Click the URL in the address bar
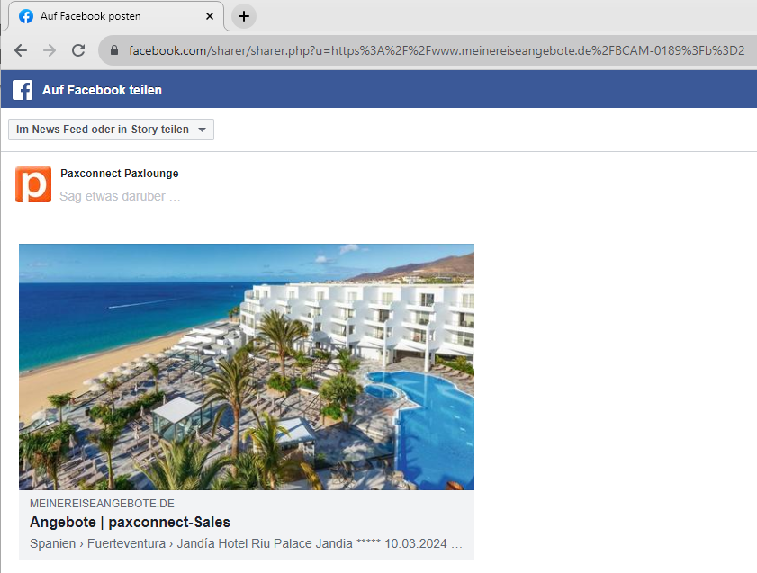This screenshot has height=573, width=757. click(437, 50)
